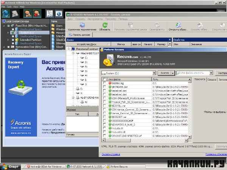Select the Панель дисков tab in R-Studio
227x170 pixels.
pyautogui.click(x=79, y=35)
